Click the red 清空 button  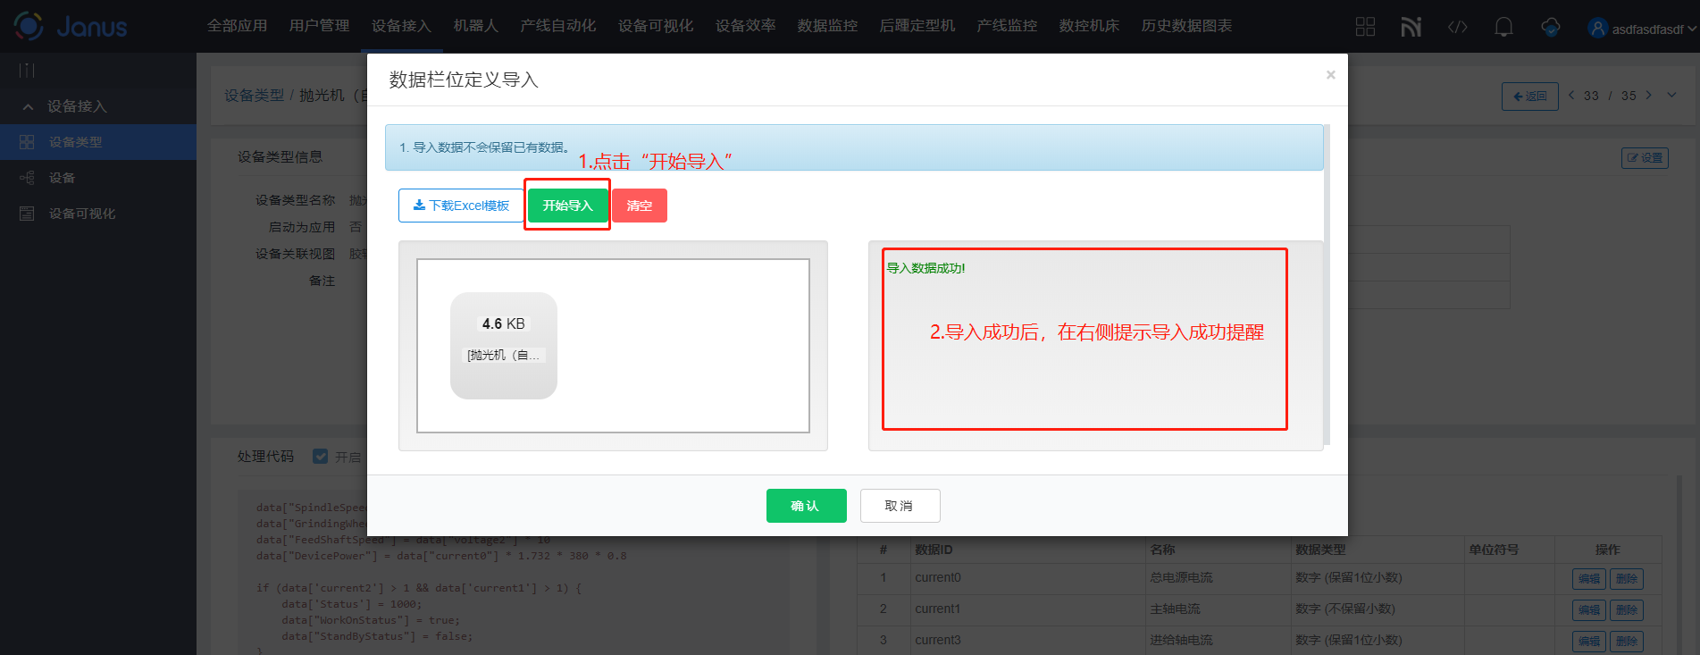pyautogui.click(x=640, y=206)
